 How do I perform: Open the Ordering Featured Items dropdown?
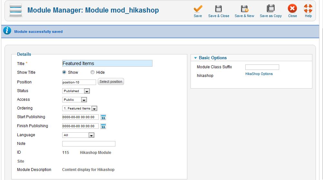point(80,109)
